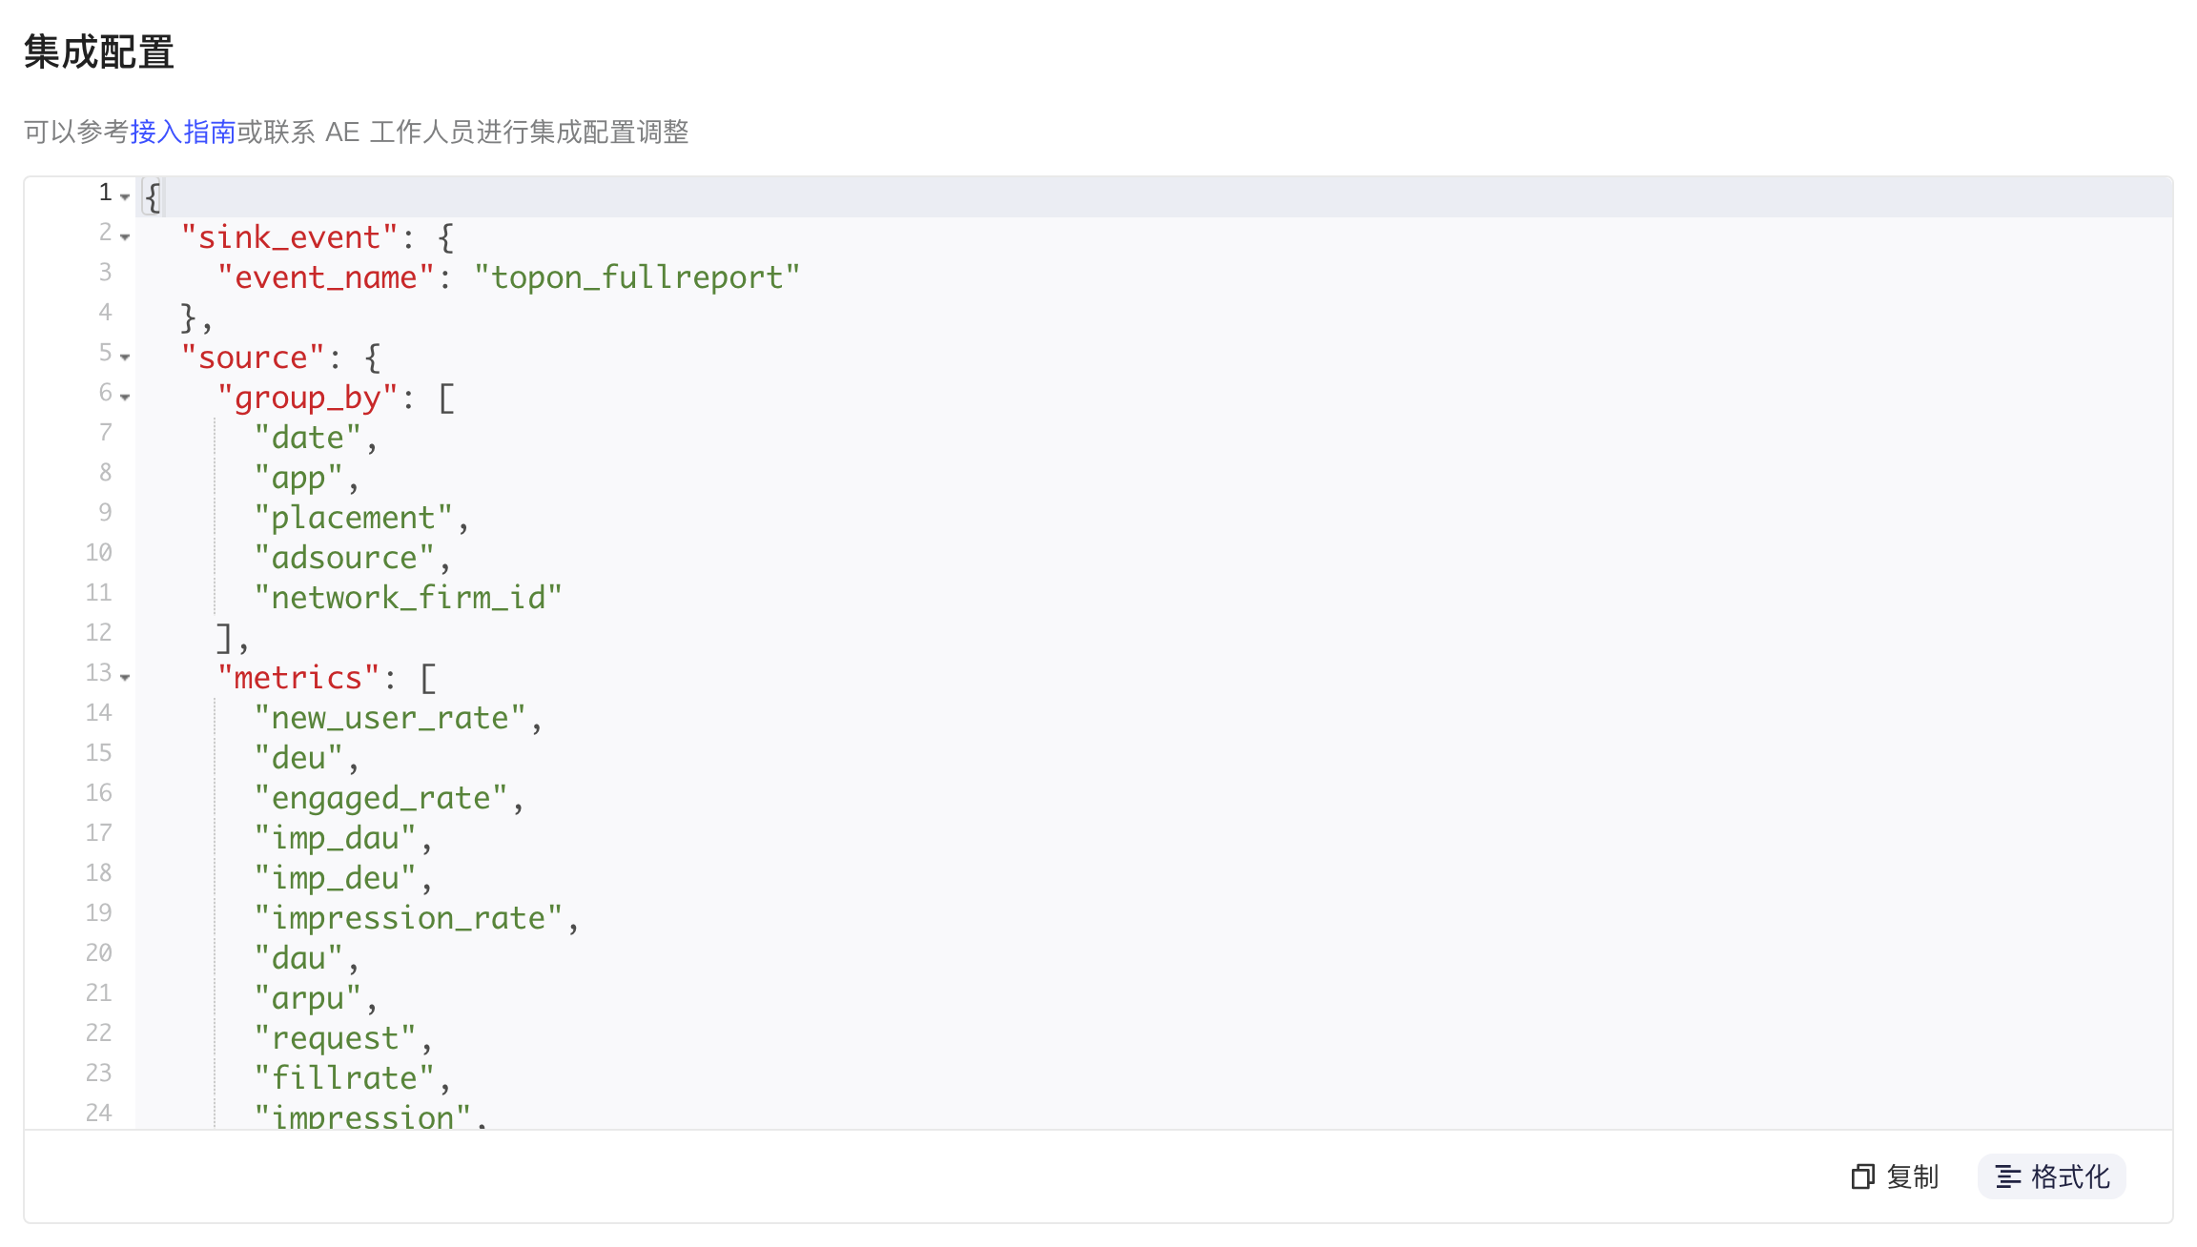Click the "fillrate" string
Viewport: 2197px width, 1247px height.
pyautogui.click(x=343, y=1078)
